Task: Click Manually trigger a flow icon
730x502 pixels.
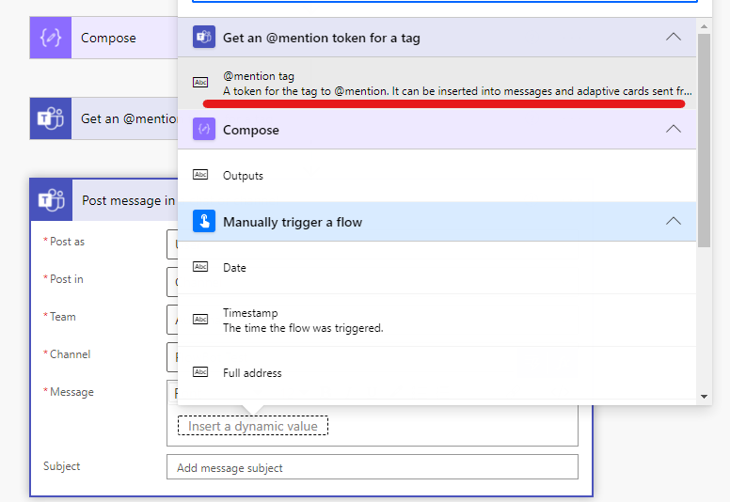Action: point(204,221)
